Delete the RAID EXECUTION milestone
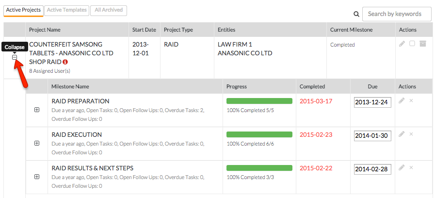Viewport: 435px width, 198px height. pyautogui.click(x=411, y=134)
